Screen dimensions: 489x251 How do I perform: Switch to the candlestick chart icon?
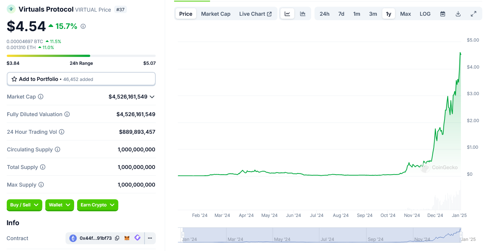[302, 13]
